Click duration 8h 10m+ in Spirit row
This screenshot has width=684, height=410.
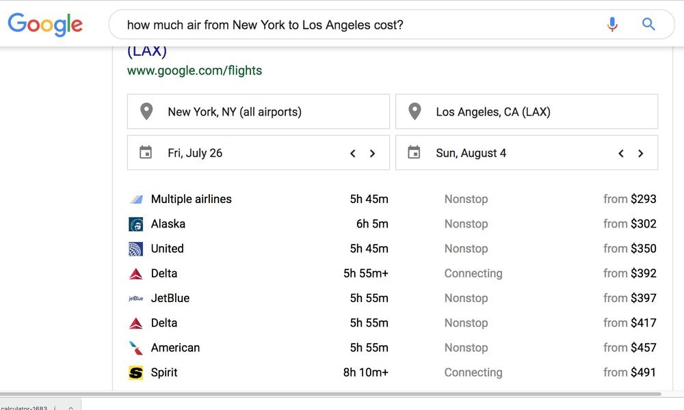pos(365,373)
